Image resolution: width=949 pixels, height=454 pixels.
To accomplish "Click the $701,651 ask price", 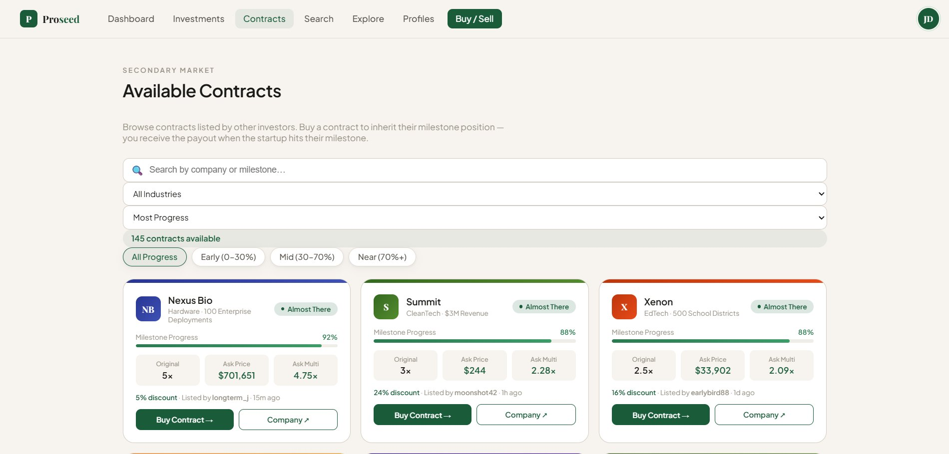I will (x=237, y=376).
